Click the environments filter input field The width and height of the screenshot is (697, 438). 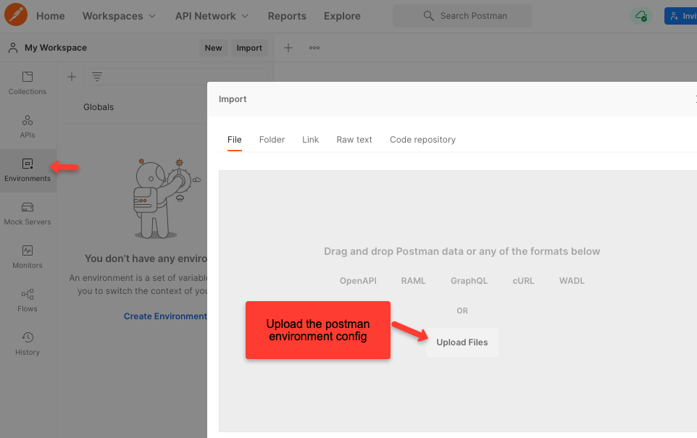click(x=175, y=77)
